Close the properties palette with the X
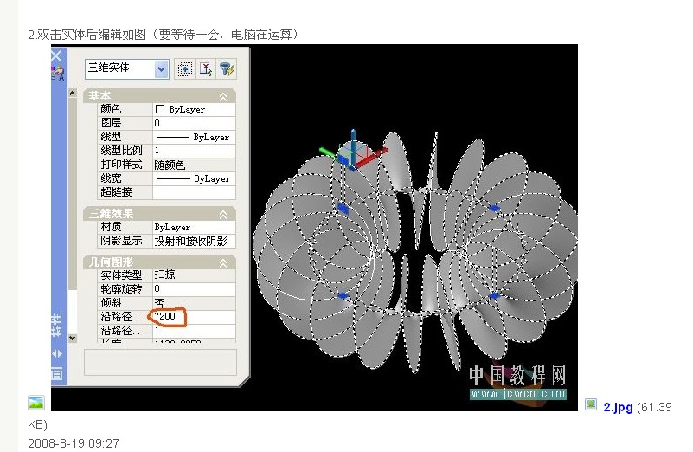This screenshot has height=452, width=693. point(56,55)
